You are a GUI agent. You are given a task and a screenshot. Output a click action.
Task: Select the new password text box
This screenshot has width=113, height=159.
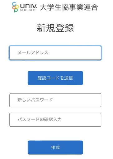pos(55,100)
